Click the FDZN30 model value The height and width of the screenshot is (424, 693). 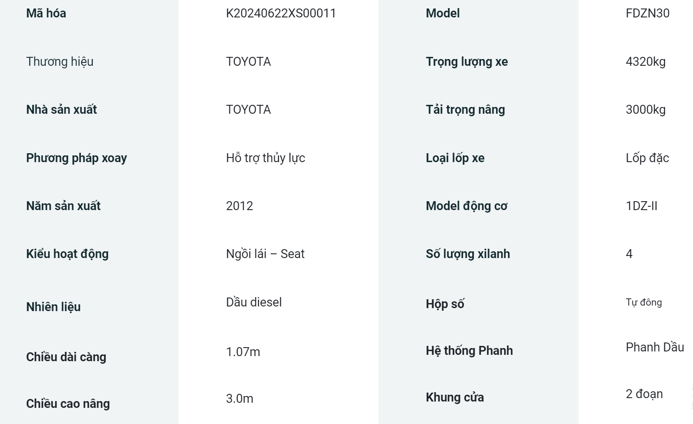coord(648,13)
